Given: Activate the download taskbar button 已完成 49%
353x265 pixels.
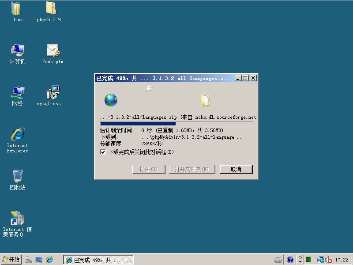Looking at the screenshot, I should point(98,260).
